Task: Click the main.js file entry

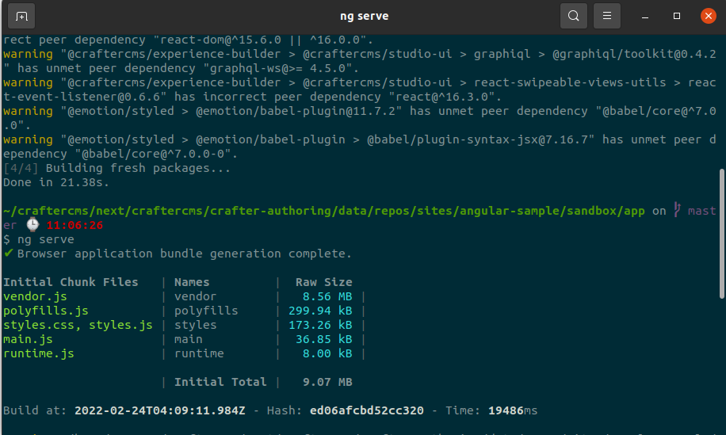Action: point(29,339)
